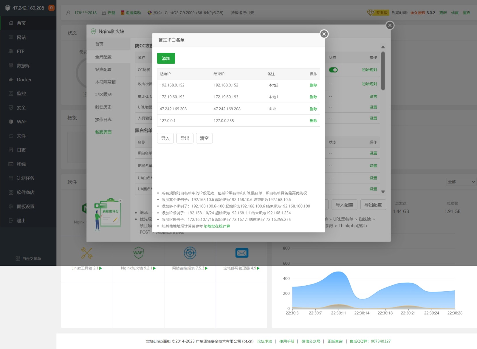Click the scroll-up arrow in firewall panel
Viewport: 477px width, 349px height.
tap(383, 47)
